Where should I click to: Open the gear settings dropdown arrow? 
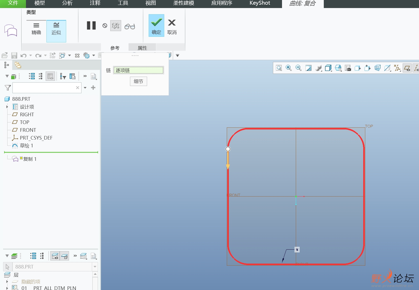94,55
